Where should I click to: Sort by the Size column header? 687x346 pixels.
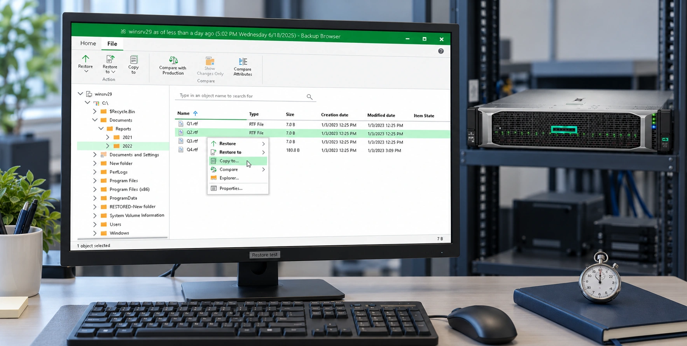290,114
